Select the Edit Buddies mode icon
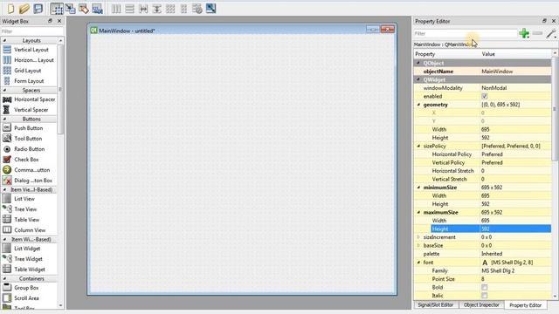 84,8
